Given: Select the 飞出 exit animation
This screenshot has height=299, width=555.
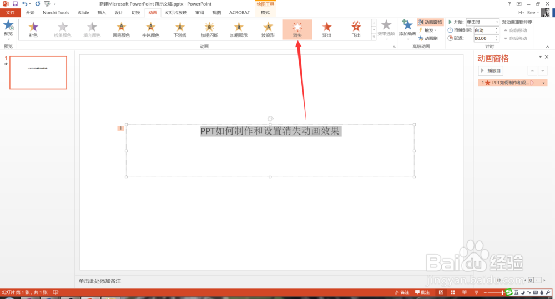Looking at the screenshot, I should (x=356, y=29).
